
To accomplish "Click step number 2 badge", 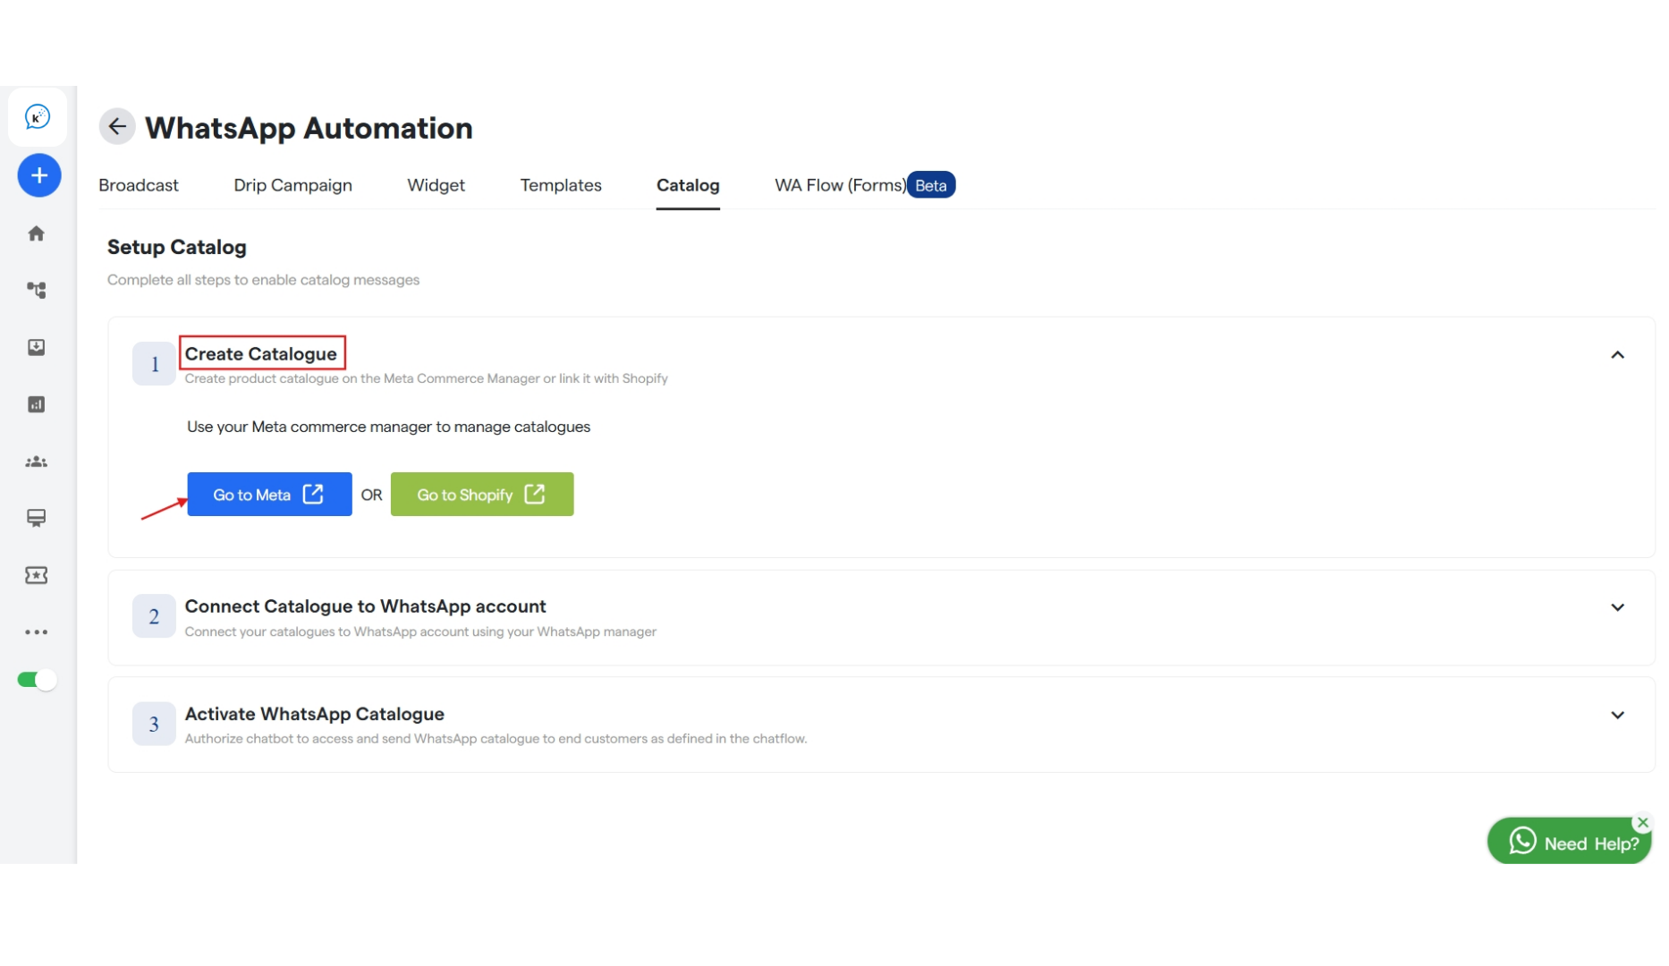I will [154, 616].
